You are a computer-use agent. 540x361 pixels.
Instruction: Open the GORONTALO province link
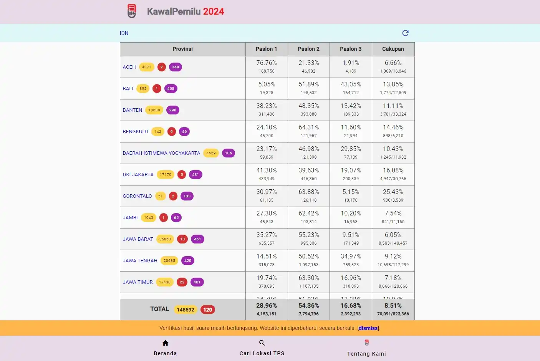tap(137, 196)
